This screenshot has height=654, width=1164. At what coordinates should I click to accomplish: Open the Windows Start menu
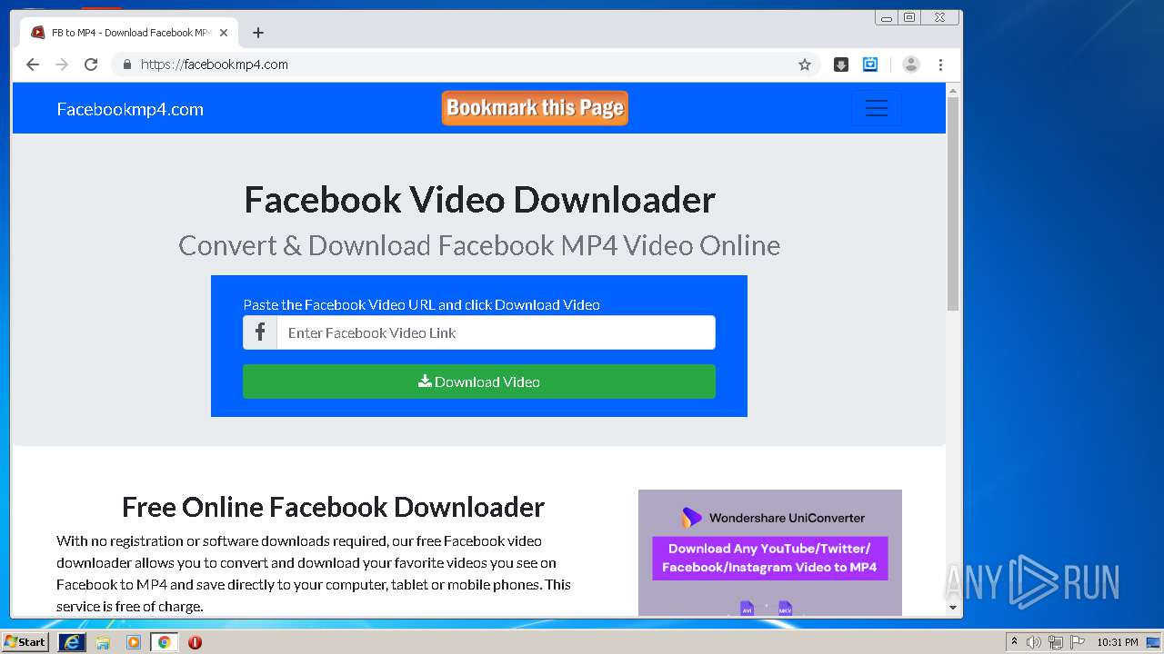(x=25, y=641)
